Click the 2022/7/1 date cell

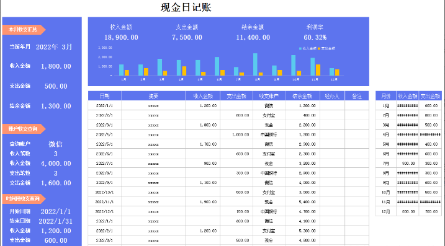[x=104, y=164]
